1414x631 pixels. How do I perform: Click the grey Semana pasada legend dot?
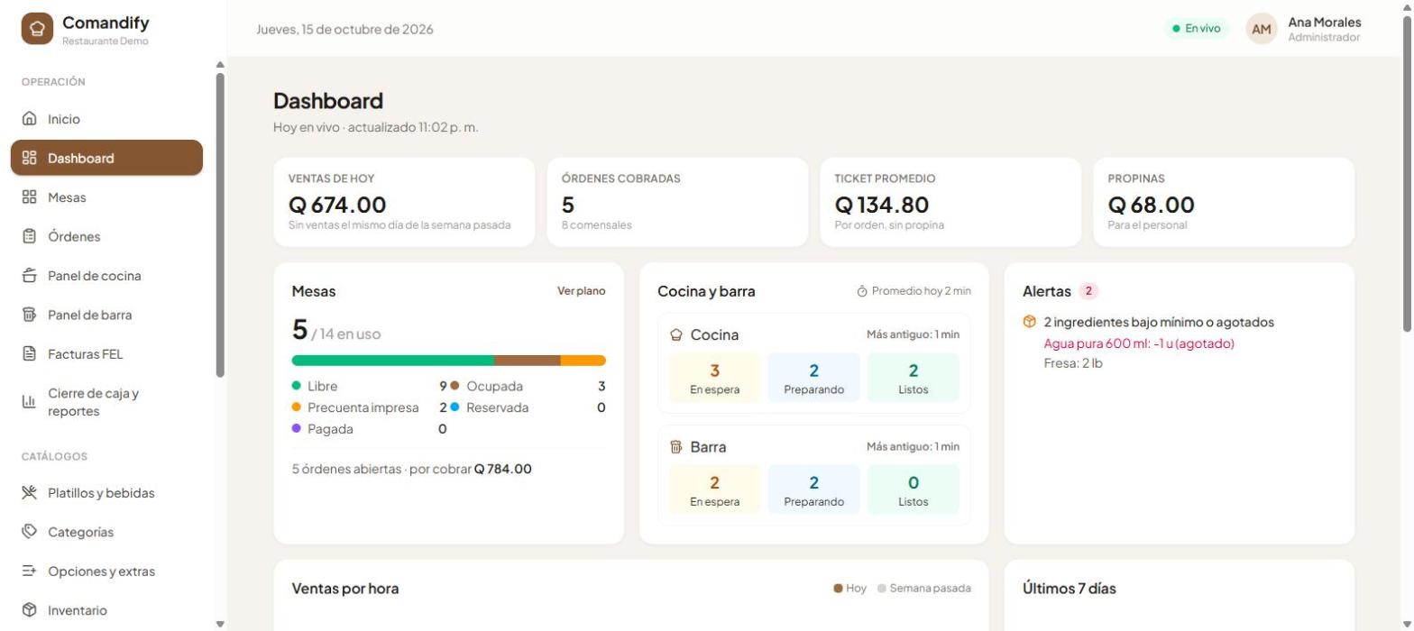click(x=882, y=589)
